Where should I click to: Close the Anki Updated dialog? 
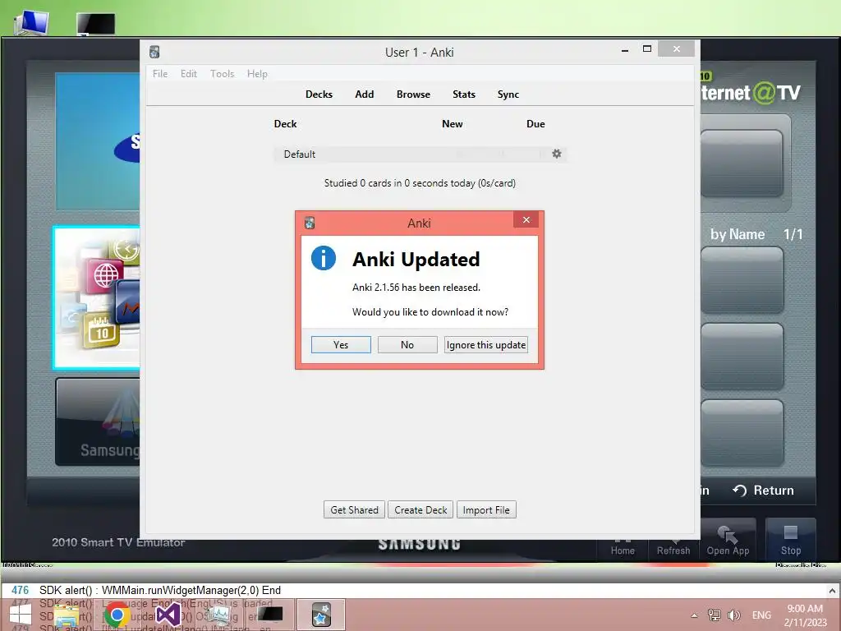coord(526,219)
